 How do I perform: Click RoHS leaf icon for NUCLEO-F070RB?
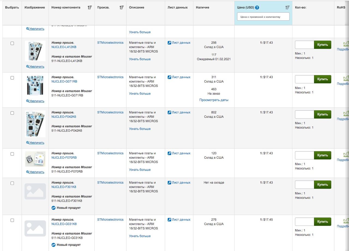[x=346, y=155]
